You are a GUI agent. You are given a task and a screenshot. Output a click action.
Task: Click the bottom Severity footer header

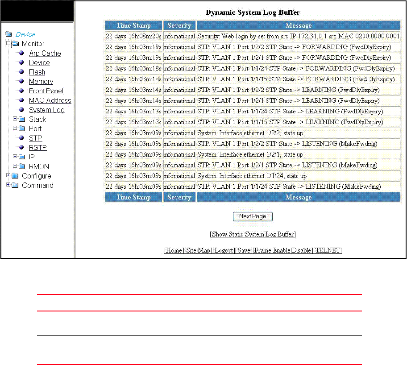[x=179, y=197]
